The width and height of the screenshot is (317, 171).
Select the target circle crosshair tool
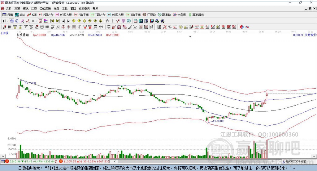click(63, 27)
